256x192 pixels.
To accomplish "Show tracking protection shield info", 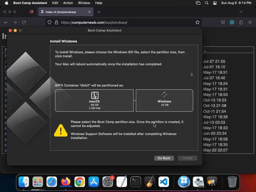I will pyautogui.click(x=49, y=22).
